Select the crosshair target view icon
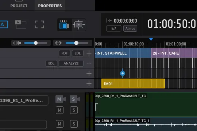Screen dimensions: 197x131 [79, 25]
